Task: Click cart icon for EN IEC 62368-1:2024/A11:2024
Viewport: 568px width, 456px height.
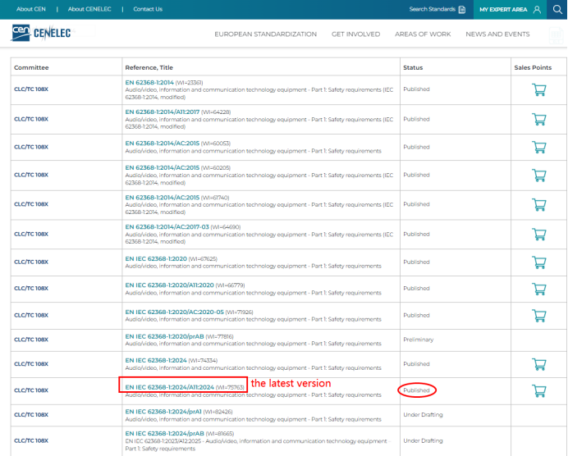Action: coord(538,390)
